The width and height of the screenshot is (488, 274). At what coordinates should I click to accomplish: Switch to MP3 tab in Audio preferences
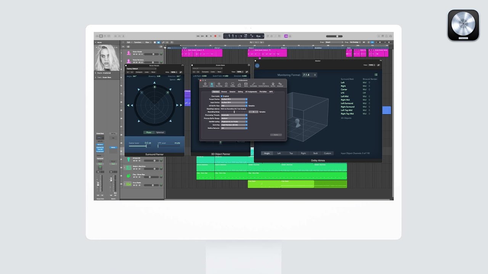pyautogui.click(x=271, y=92)
